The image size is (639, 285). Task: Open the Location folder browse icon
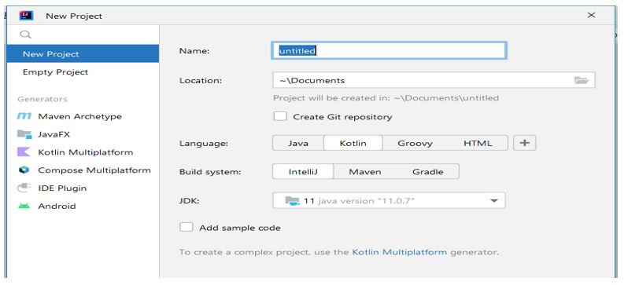tap(581, 81)
